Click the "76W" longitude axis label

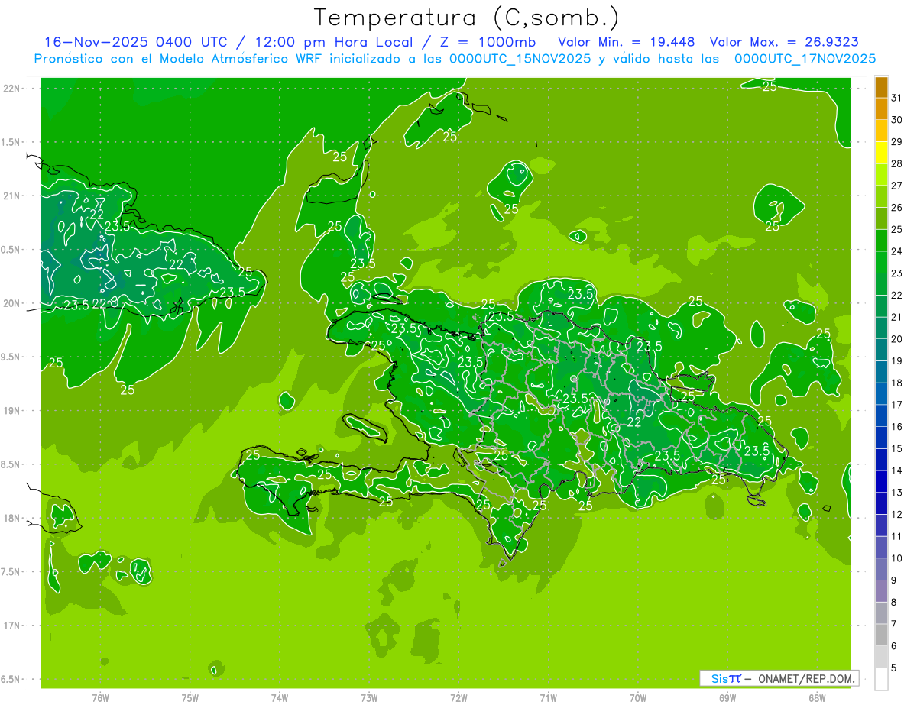[100, 697]
